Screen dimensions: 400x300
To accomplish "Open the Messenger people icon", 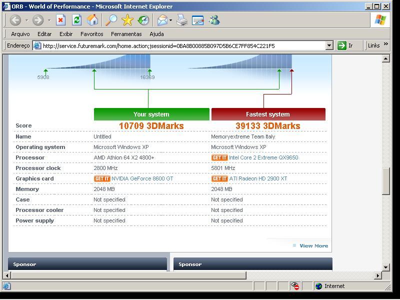I will tap(214, 20).
